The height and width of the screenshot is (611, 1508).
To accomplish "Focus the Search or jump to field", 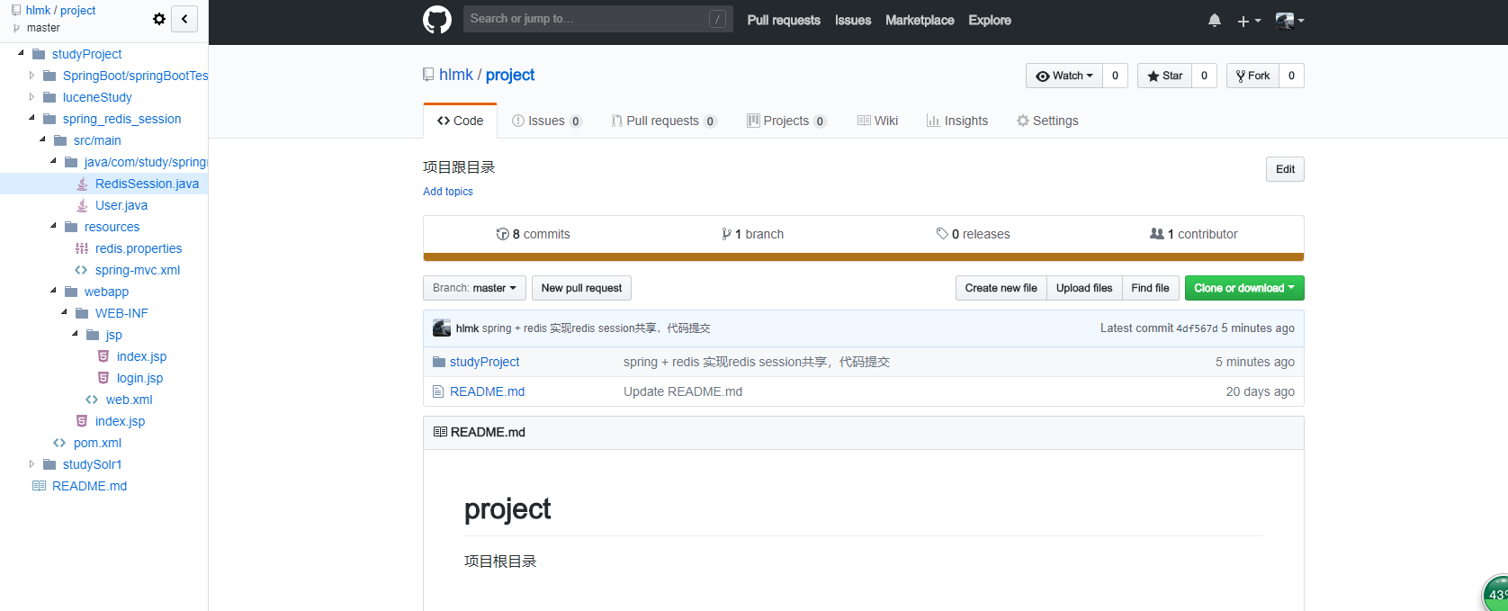I will click(x=587, y=19).
